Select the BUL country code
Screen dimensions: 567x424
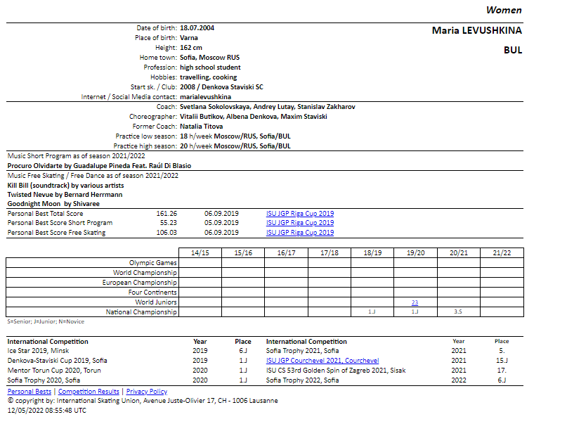[513, 51]
